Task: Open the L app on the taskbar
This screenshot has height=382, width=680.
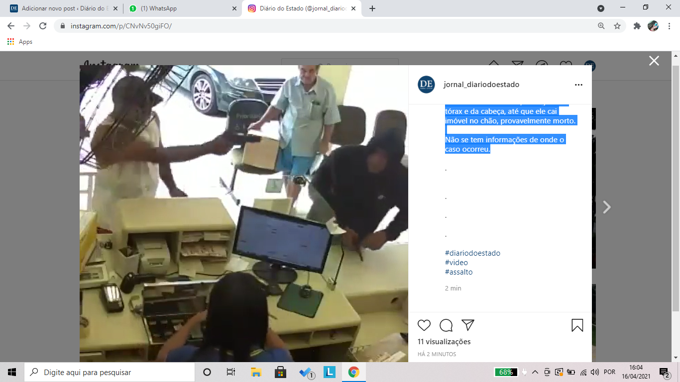Action: pyautogui.click(x=330, y=372)
